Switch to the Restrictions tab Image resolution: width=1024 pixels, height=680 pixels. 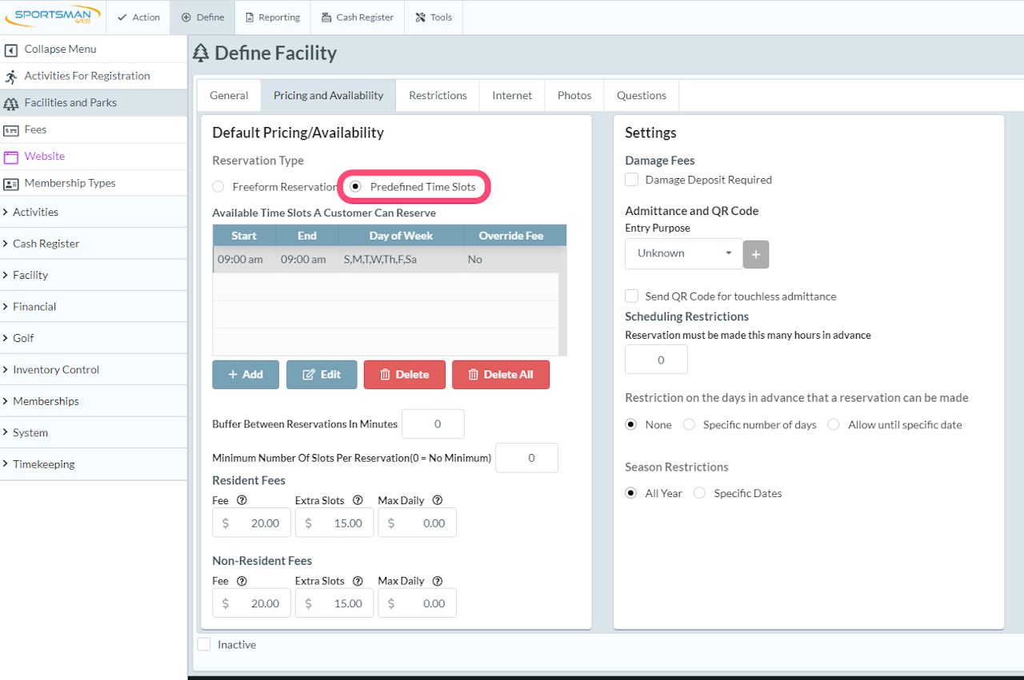pos(438,95)
